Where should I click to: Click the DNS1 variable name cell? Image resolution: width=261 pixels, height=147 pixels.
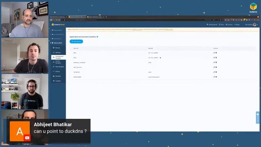(75, 53)
